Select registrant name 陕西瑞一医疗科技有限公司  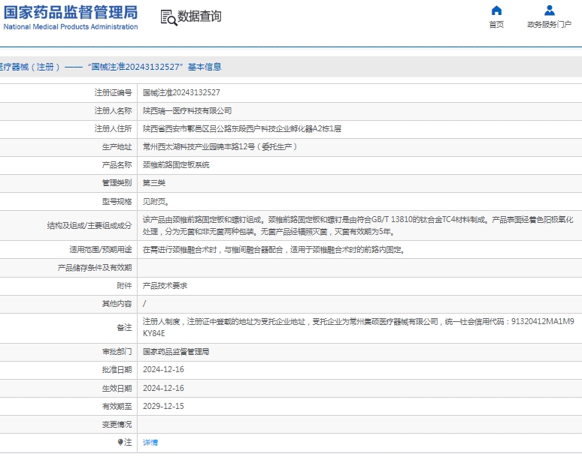pos(187,111)
